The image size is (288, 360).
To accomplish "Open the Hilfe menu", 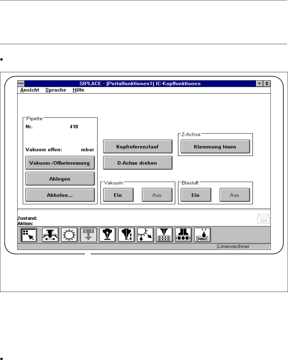I will point(78,90).
